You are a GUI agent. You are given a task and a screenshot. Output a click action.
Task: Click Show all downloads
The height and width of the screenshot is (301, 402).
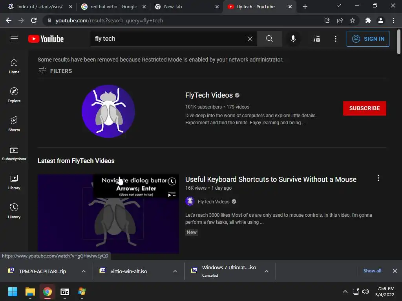(x=372, y=271)
